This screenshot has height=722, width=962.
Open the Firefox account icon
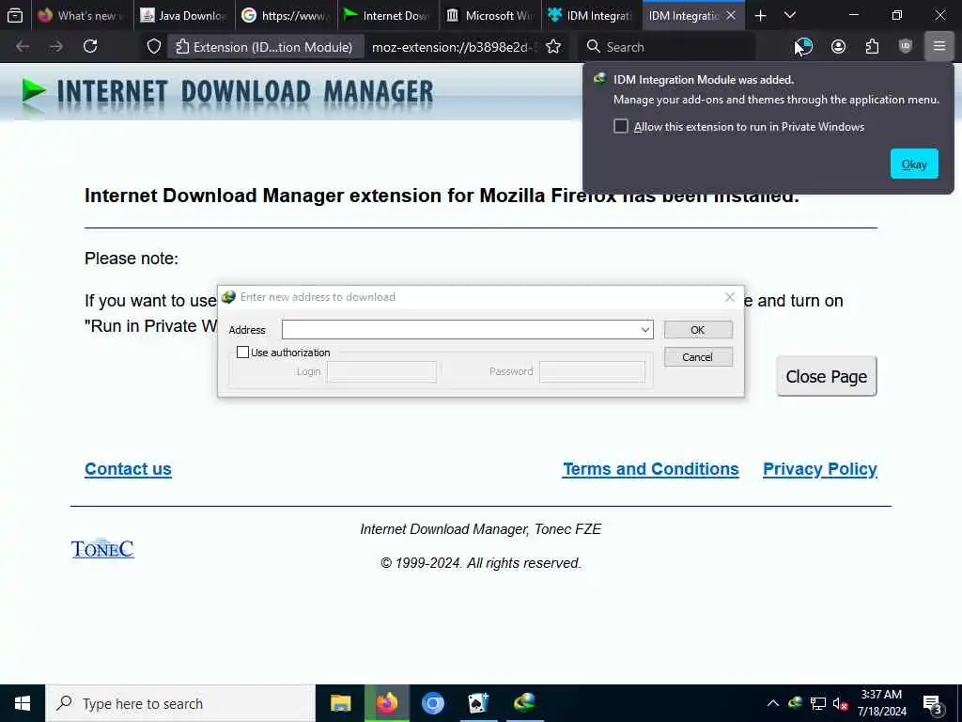click(838, 47)
